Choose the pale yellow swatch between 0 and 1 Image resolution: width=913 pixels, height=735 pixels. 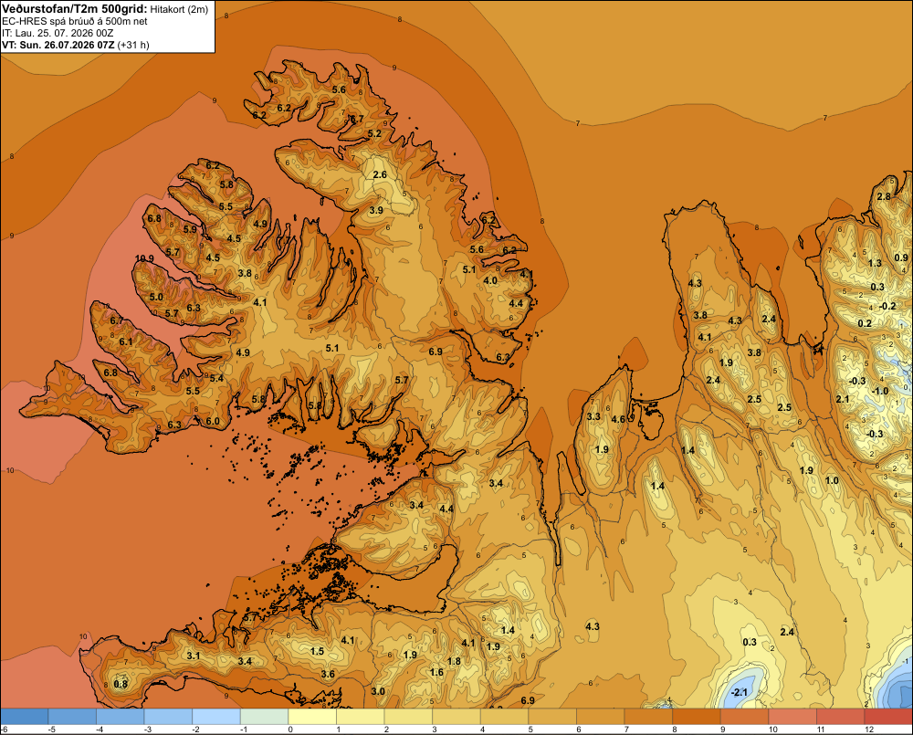click(x=312, y=717)
